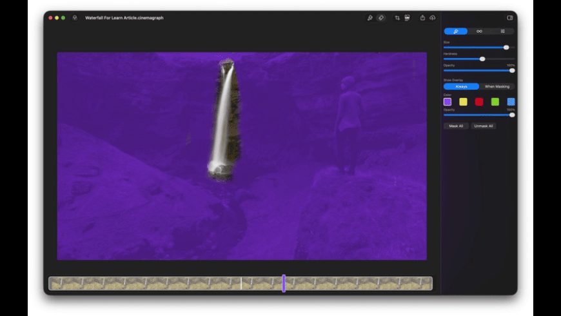Activate the crop tool

pos(397,18)
